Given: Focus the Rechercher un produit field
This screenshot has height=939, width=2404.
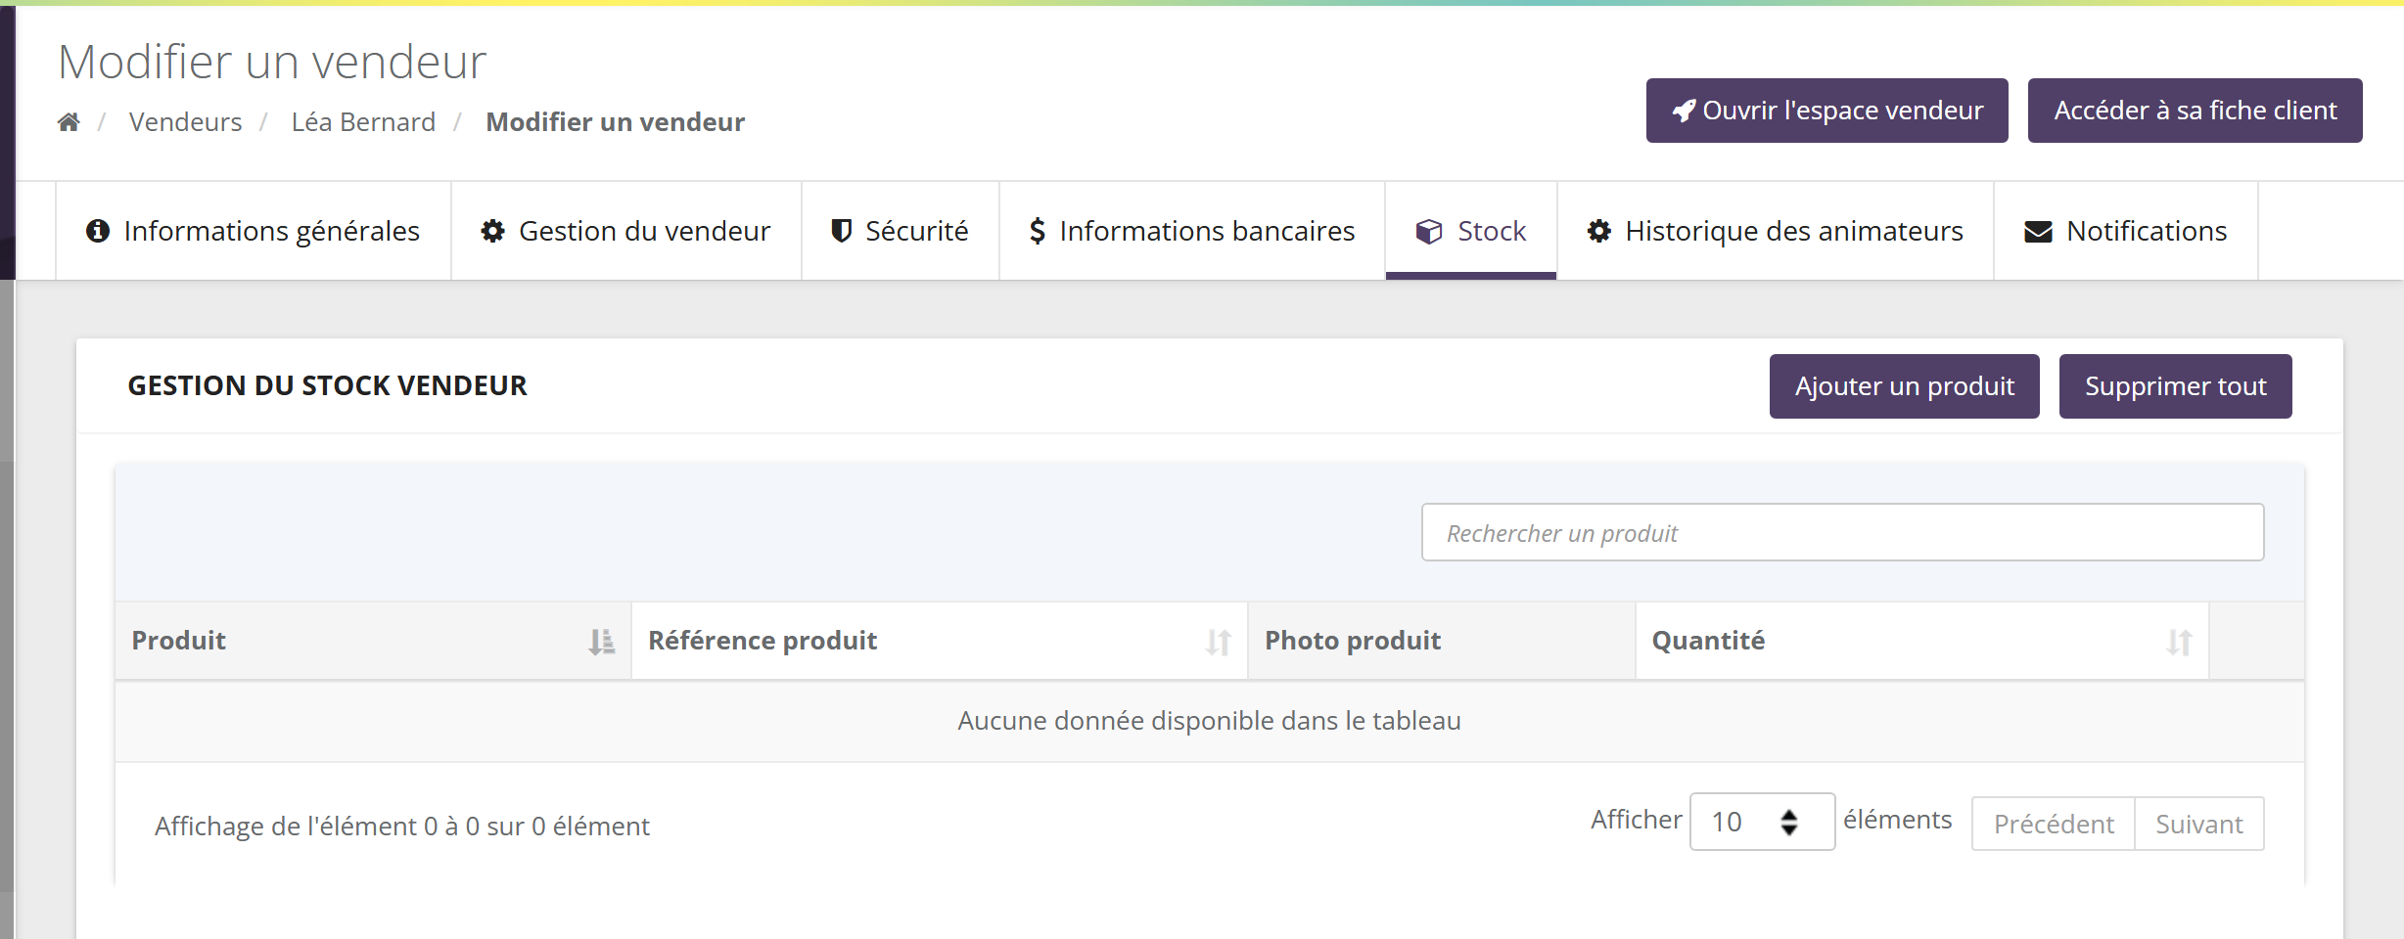Looking at the screenshot, I should click(1843, 533).
